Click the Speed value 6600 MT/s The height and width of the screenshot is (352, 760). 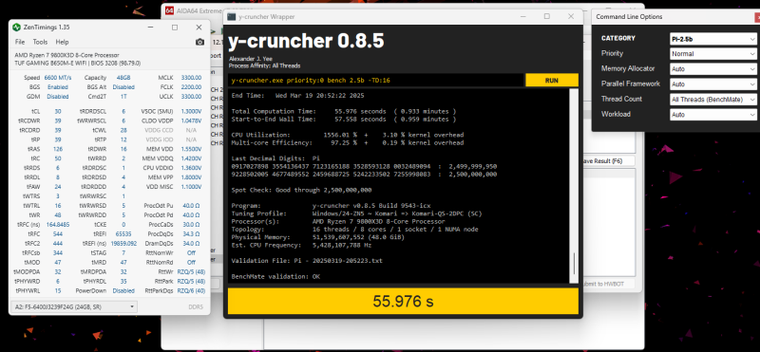(58, 78)
